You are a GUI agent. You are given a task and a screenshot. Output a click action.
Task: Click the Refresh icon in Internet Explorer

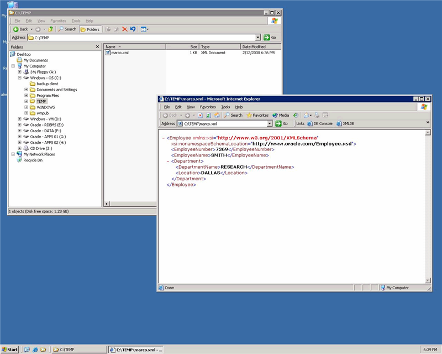[209, 115]
